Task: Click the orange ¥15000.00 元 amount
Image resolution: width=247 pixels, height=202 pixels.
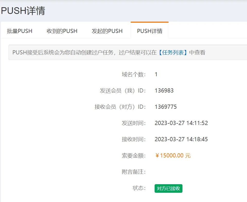Action: pos(173,156)
